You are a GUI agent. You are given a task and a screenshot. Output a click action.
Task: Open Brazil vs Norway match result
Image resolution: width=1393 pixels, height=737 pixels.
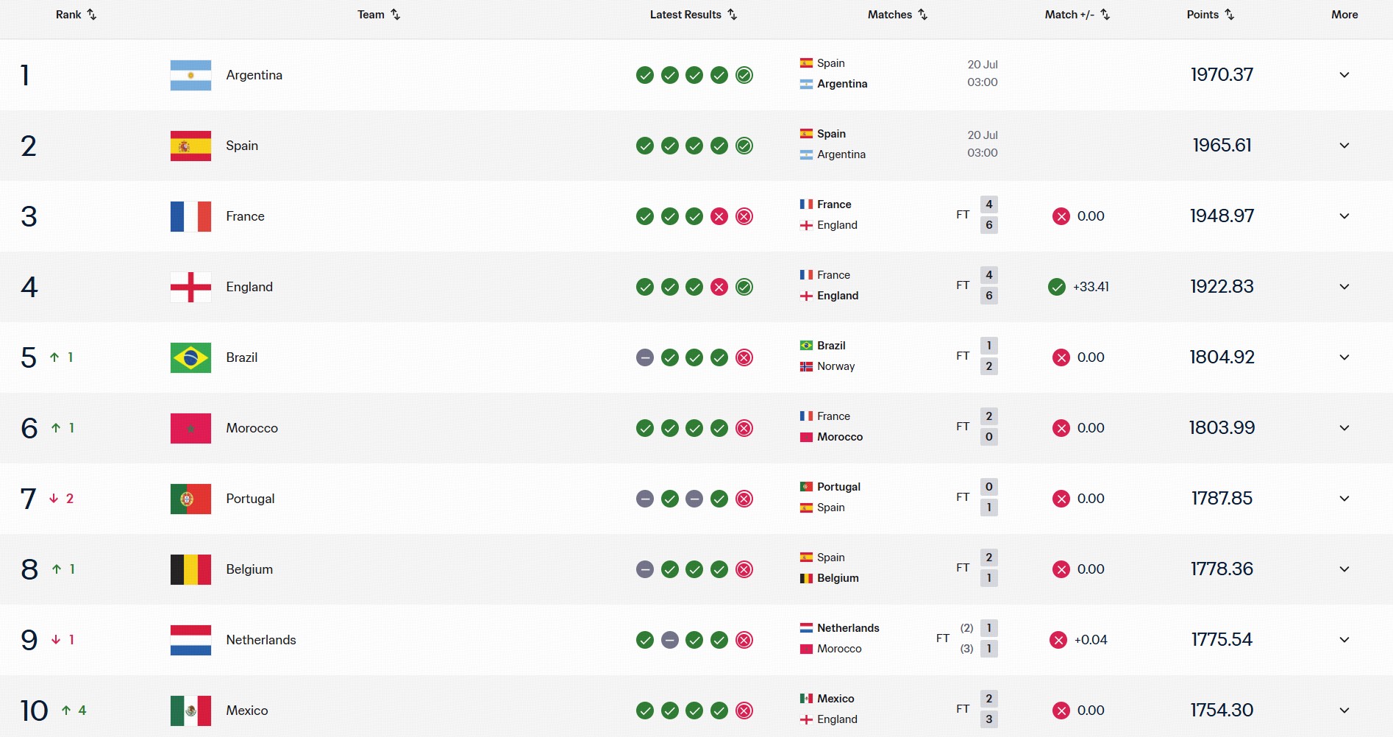click(x=899, y=356)
